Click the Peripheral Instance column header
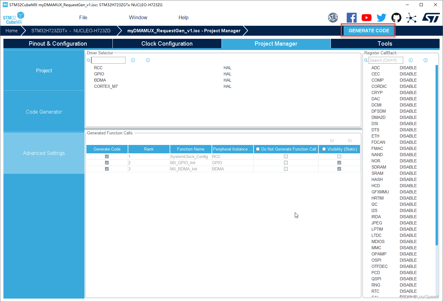This screenshot has height=302, width=443. 233,149
